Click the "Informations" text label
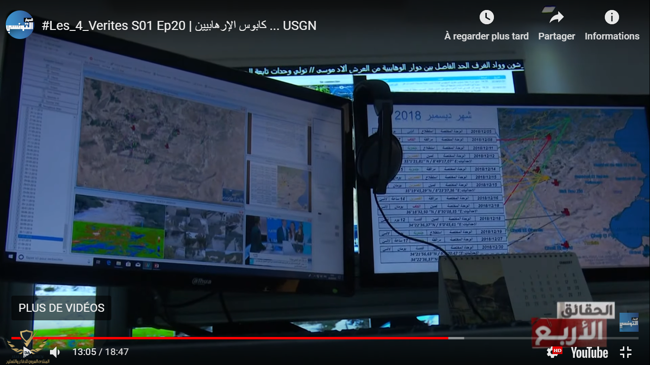 611,37
